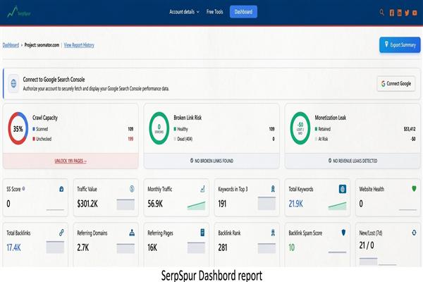Click the Referring Pages document icon
This screenshot has height=282, width=423.
click(x=202, y=233)
